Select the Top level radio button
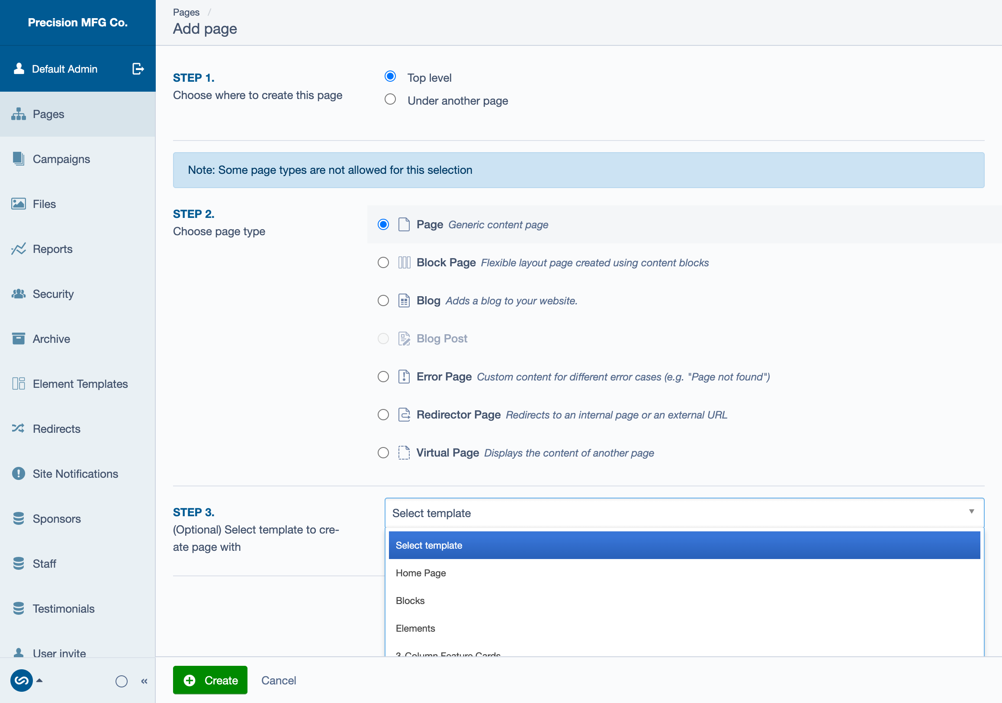The width and height of the screenshot is (1002, 703). pos(390,77)
